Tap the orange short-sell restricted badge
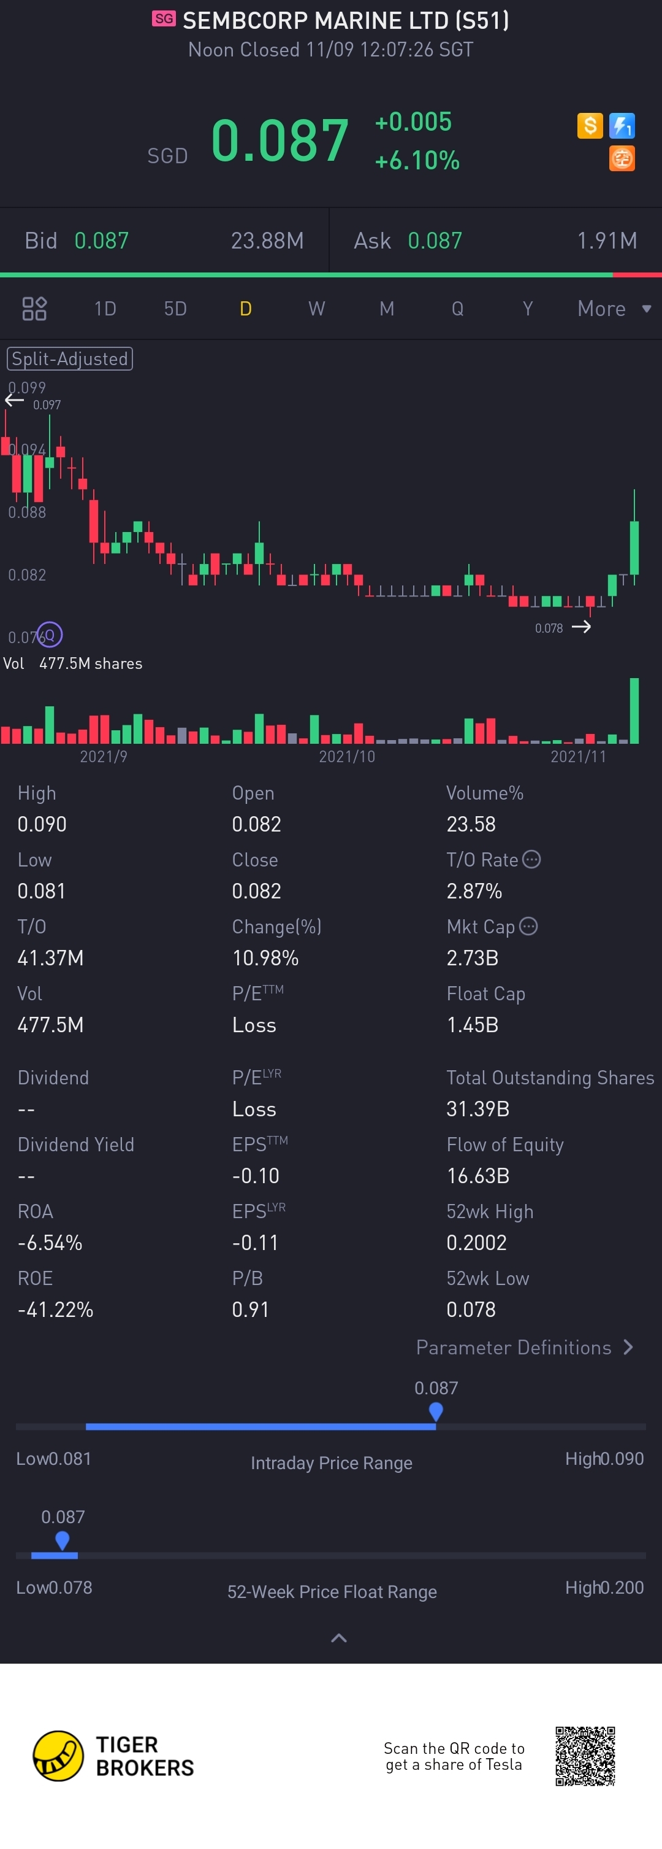662x1849 pixels. pos(621,158)
